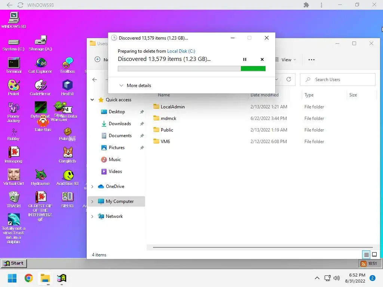This screenshot has width=383, height=287.
Task: Pause the delete operation
Action: [x=245, y=59]
